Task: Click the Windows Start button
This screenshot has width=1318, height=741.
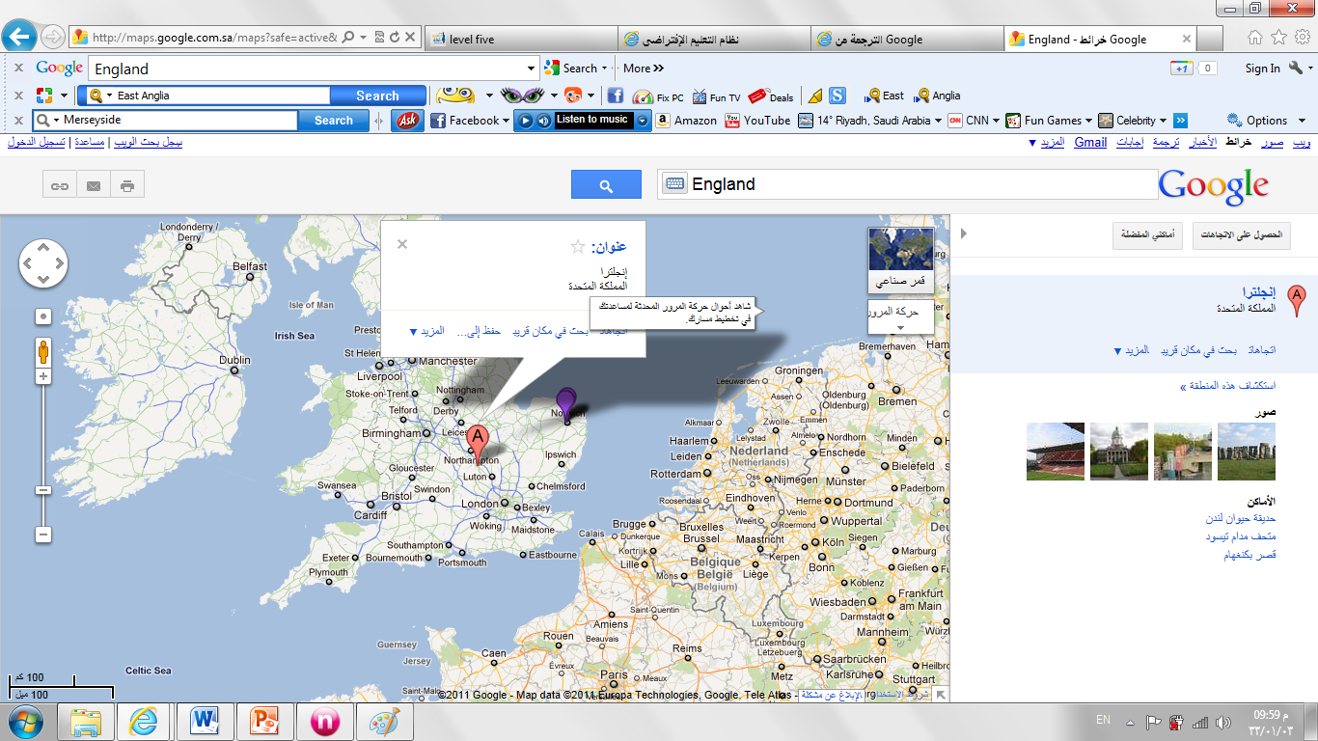Action: point(23,721)
